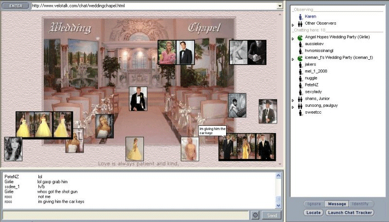389x222 pixels.
Task: Select PeteNZ in the chatting list
Action: click(312, 85)
